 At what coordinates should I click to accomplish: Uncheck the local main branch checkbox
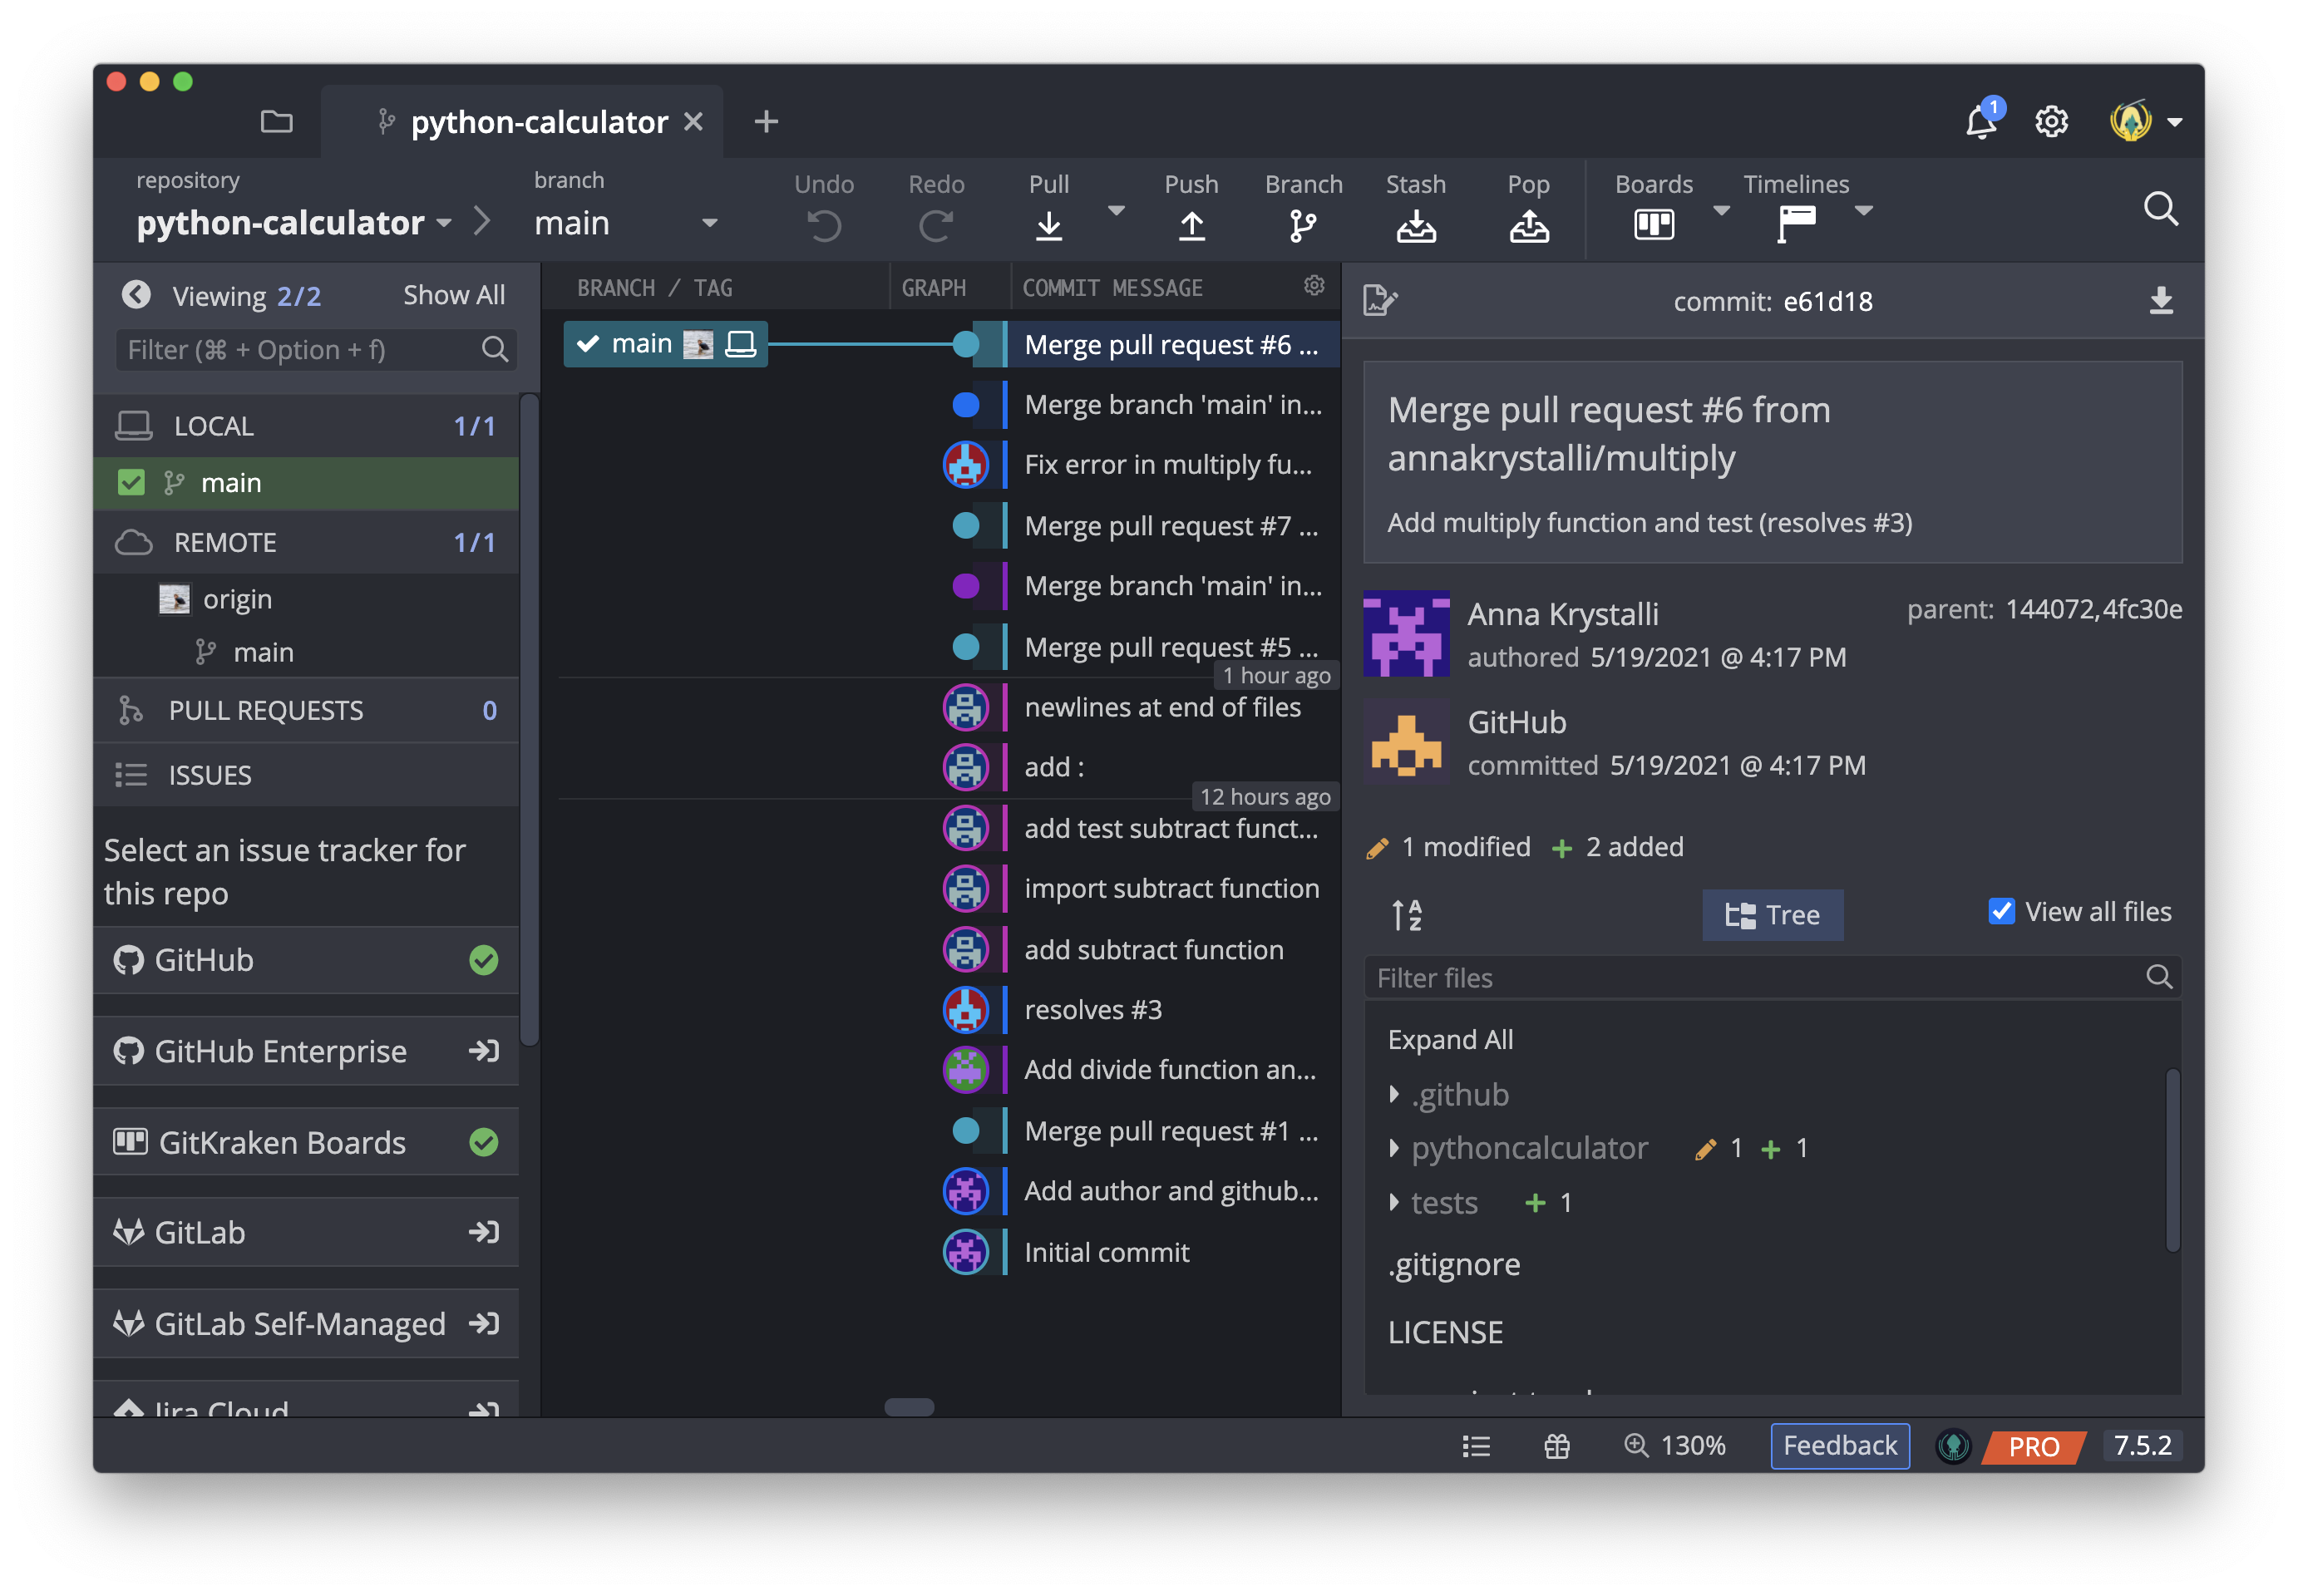pos(131,483)
